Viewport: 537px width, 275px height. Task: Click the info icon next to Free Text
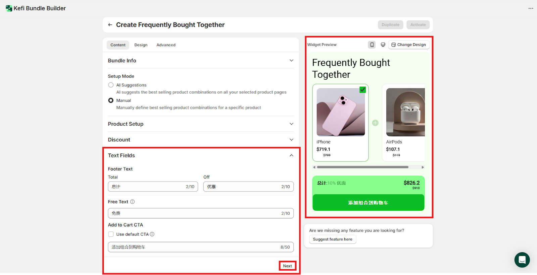pos(133,202)
